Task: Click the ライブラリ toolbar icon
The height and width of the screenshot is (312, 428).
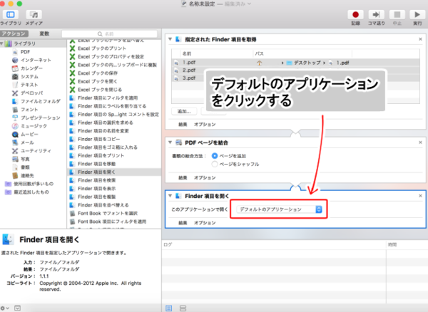Action: point(12,14)
